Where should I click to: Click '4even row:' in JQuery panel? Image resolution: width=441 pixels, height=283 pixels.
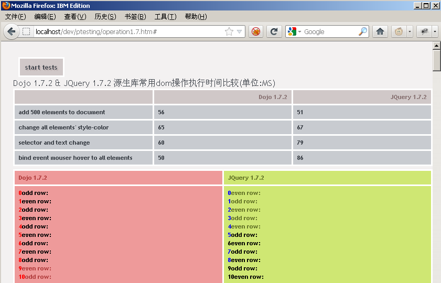pyautogui.click(x=244, y=226)
